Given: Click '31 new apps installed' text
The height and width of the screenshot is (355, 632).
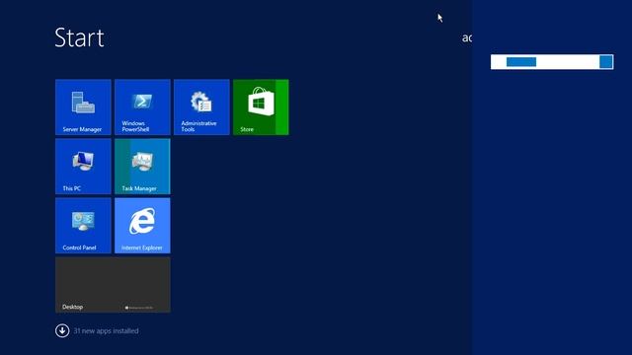Looking at the screenshot, I should click(106, 331).
